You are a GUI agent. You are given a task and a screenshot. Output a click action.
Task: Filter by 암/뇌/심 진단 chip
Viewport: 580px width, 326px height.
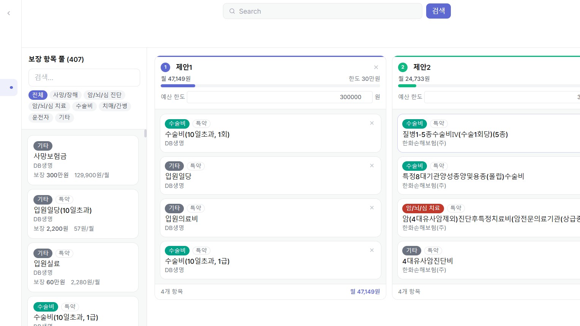104,95
